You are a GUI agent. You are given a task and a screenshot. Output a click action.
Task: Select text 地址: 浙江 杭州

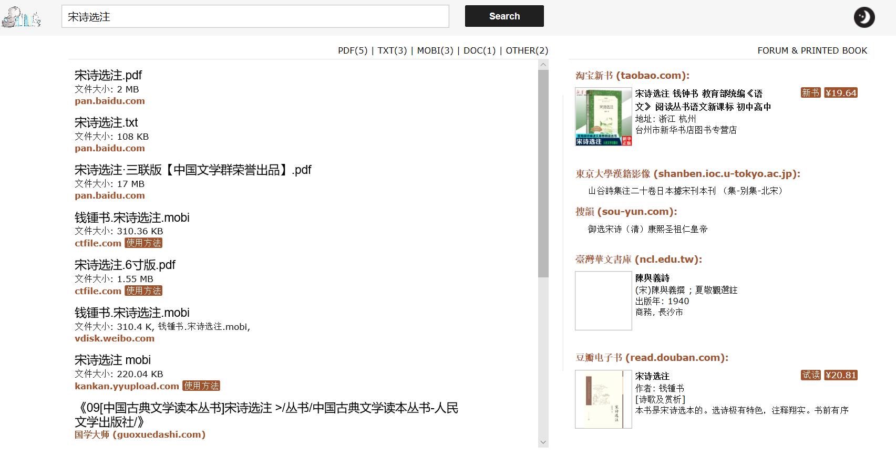[665, 119]
